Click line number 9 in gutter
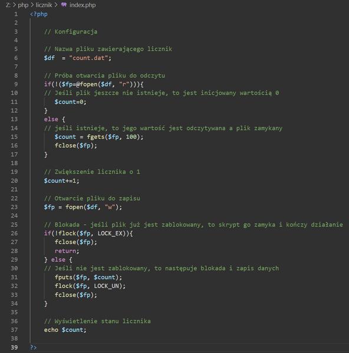This screenshot has height=353, width=349. click(16, 84)
